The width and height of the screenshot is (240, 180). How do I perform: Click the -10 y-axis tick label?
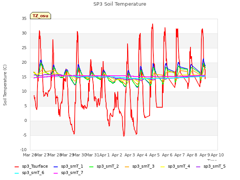coord(23,150)
